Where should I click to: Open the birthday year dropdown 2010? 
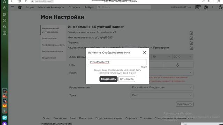[183, 57]
